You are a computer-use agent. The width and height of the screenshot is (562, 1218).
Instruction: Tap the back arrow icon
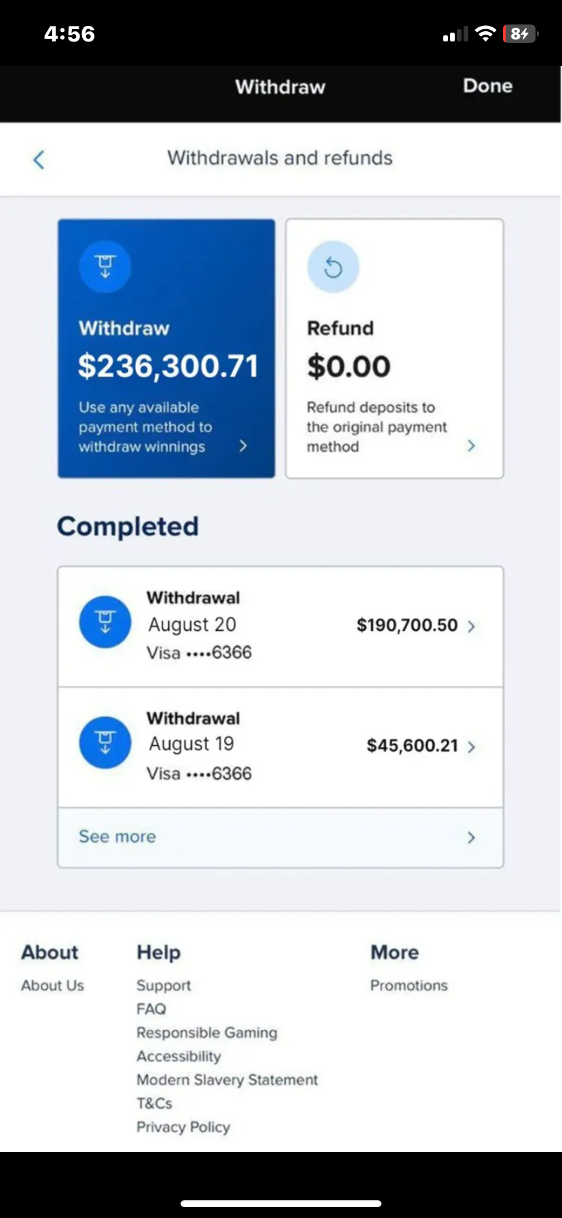pyautogui.click(x=39, y=160)
